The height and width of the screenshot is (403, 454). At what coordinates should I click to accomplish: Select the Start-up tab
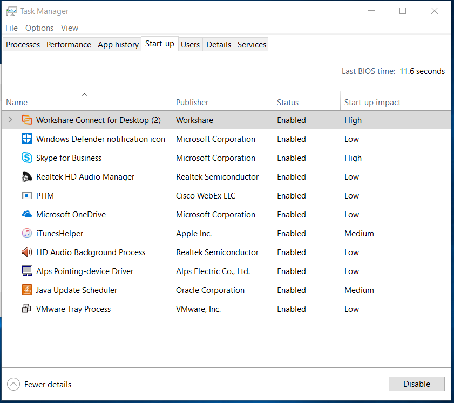pyautogui.click(x=160, y=44)
